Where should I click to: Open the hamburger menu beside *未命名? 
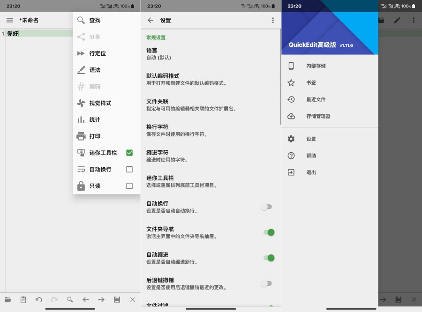(x=10, y=20)
